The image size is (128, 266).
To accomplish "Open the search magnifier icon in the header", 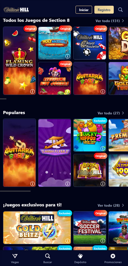I will click(120, 10).
